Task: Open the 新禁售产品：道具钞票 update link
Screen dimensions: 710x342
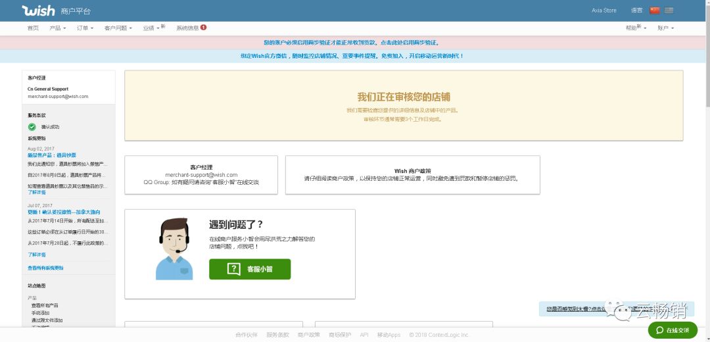Action: [x=52, y=155]
